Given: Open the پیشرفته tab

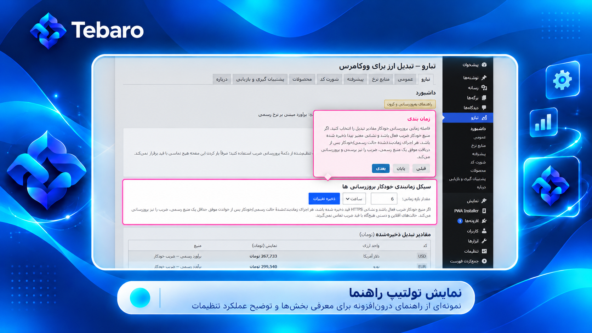Looking at the screenshot, I should click(x=355, y=79).
